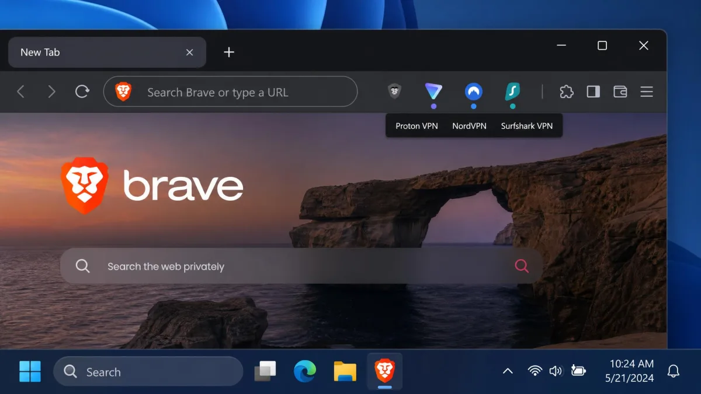
Task: Open the volume speaker tray icon
Action: tap(556, 371)
